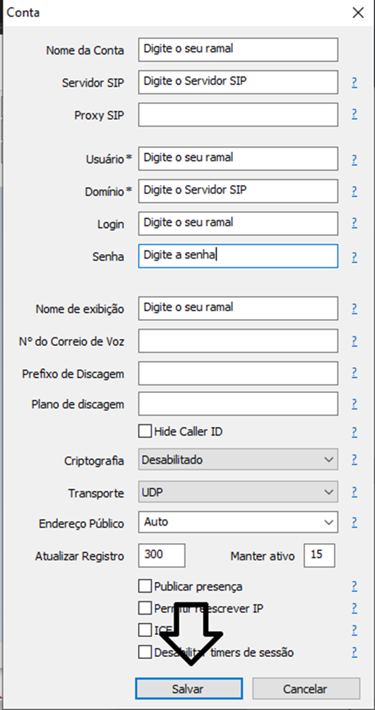The image size is (375, 710).
Task: Open the help link beside Plano de discagem
Action: (x=354, y=404)
